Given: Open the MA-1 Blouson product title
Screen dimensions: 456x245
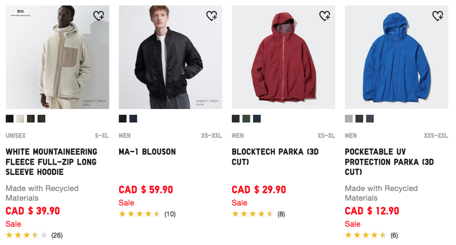Looking at the screenshot, I should 147,152.
